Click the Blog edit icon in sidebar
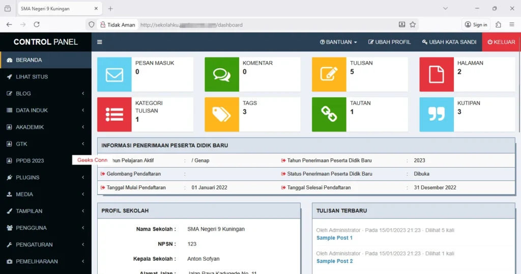The width and height of the screenshot is (521, 274). click(x=9, y=93)
